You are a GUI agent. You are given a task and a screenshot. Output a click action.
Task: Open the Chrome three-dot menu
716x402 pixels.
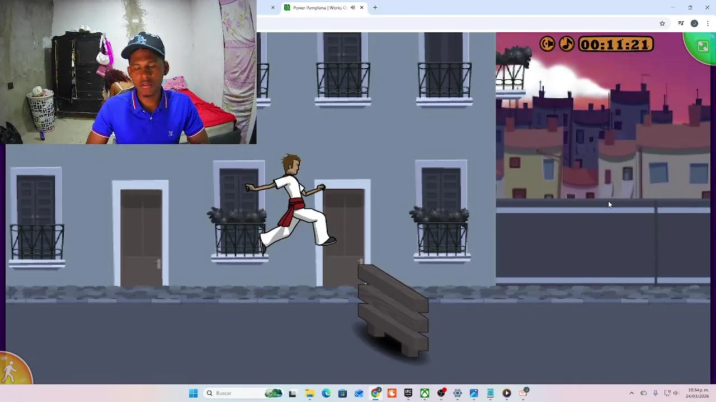tap(708, 23)
